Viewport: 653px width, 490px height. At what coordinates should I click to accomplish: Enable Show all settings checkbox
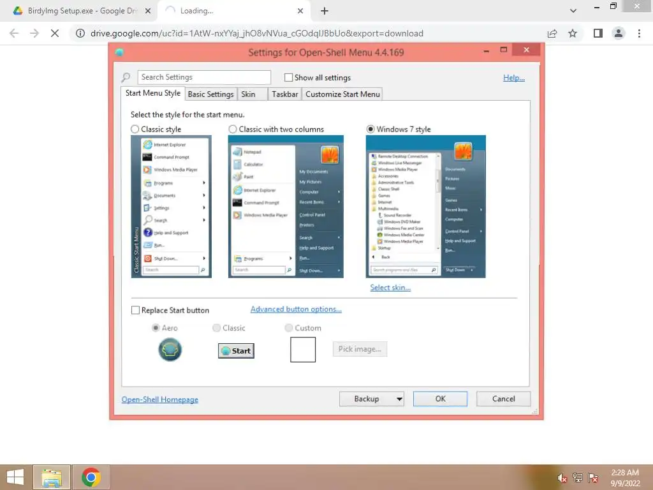pos(288,77)
